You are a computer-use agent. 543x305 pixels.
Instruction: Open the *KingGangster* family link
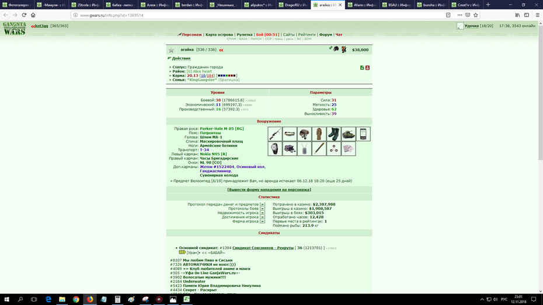click(202, 80)
